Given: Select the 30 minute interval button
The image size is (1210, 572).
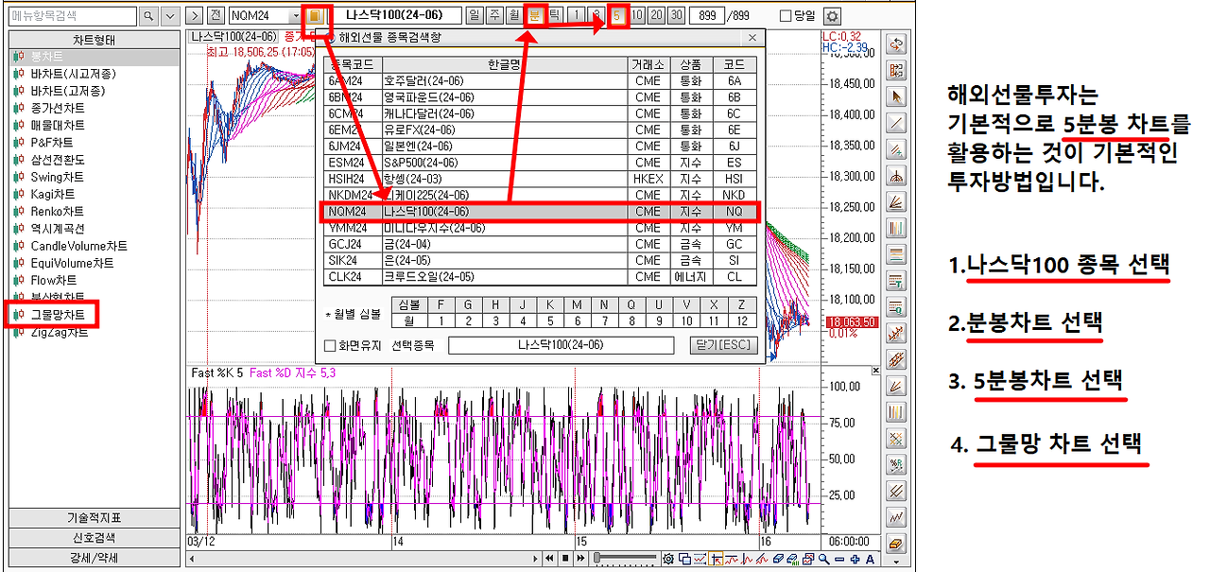Looking at the screenshot, I should (676, 16).
